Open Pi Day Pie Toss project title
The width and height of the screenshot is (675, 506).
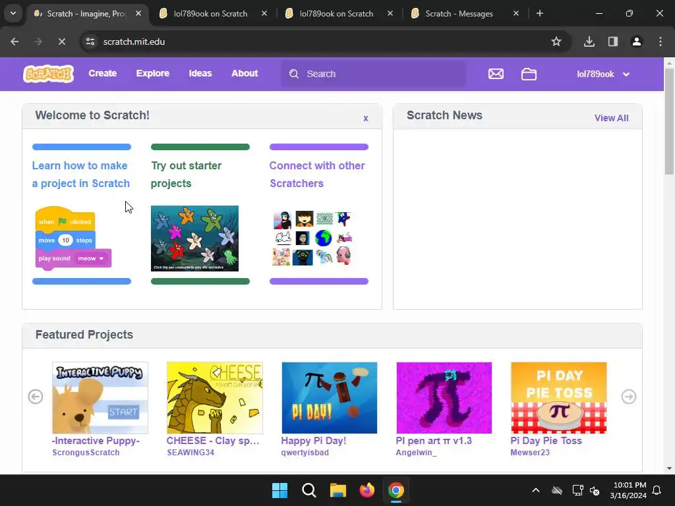546,441
